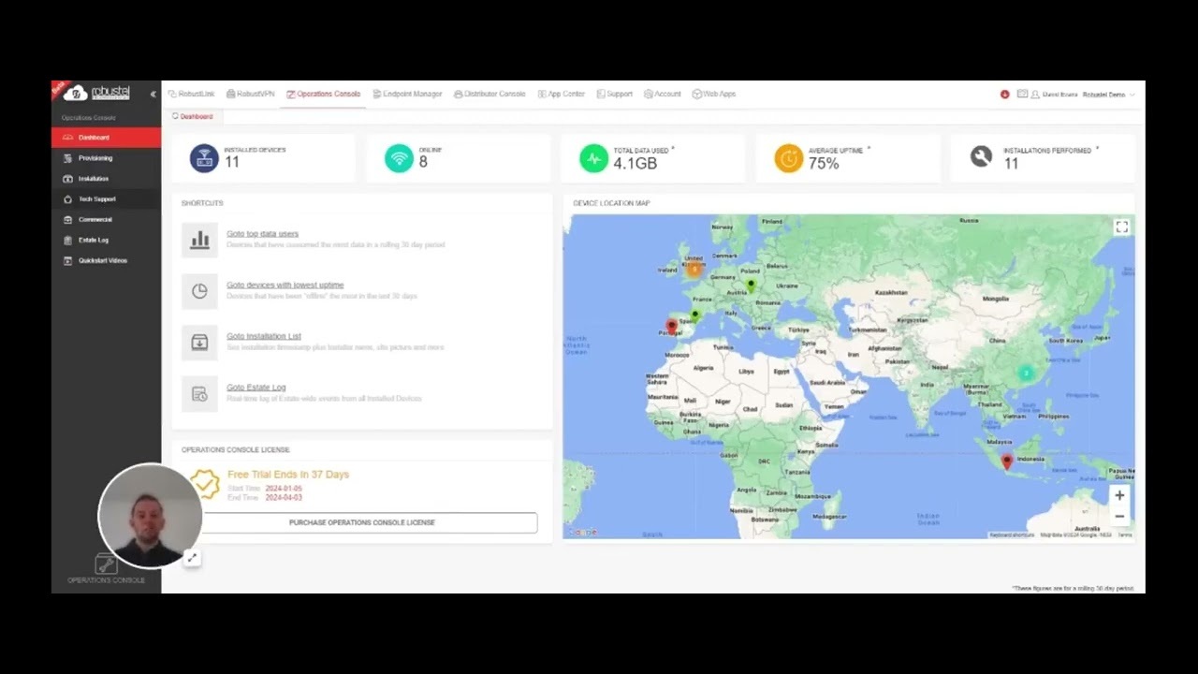
Task: Open Quickstart Videos in the sidebar
Action: [106, 260]
